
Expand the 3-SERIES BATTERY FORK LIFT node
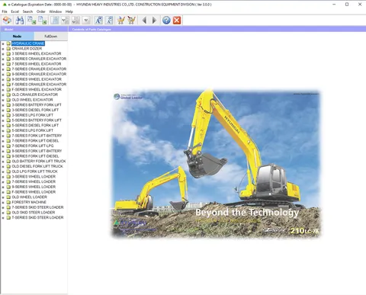click(3, 105)
